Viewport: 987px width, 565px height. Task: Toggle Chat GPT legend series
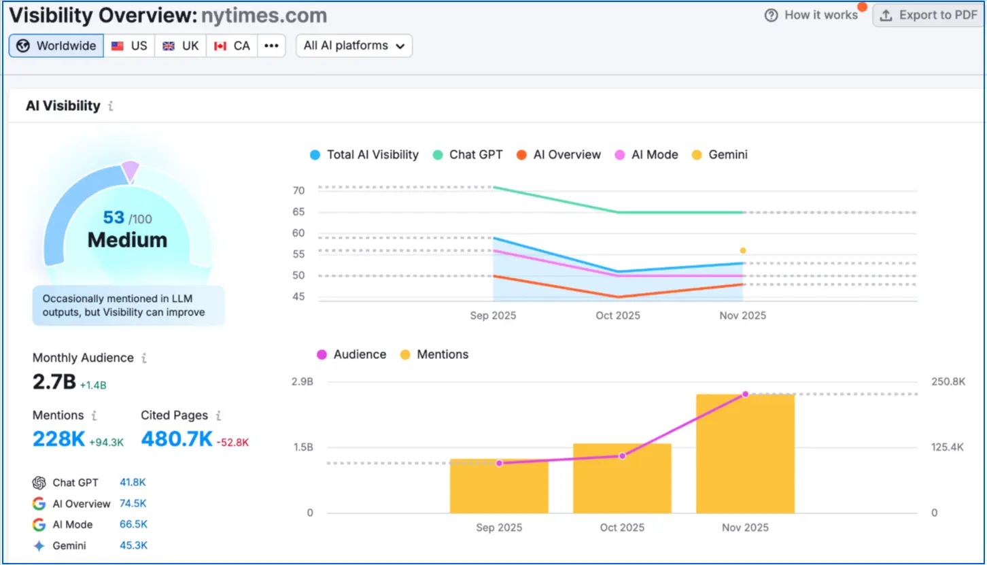[x=468, y=155]
